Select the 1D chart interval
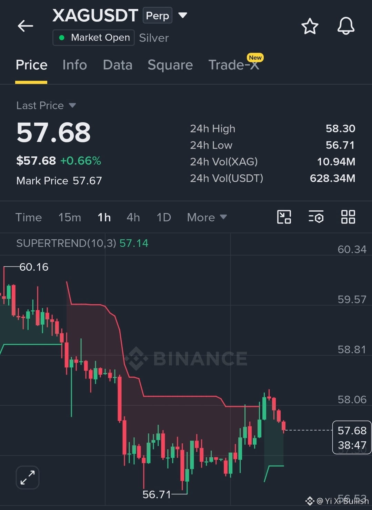372x510 pixels. click(x=164, y=217)
